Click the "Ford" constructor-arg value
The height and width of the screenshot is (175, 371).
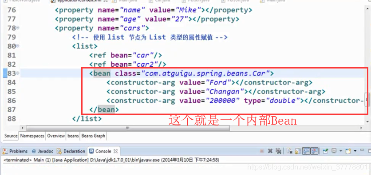219,83
